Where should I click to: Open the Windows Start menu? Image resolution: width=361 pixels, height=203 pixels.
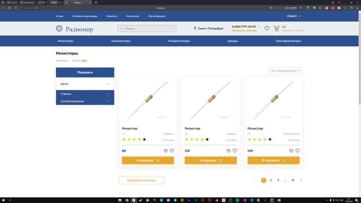coord(3,200)
